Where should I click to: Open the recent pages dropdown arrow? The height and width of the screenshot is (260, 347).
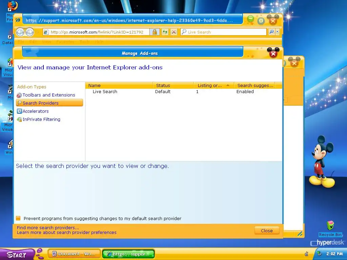click(37, 32)
